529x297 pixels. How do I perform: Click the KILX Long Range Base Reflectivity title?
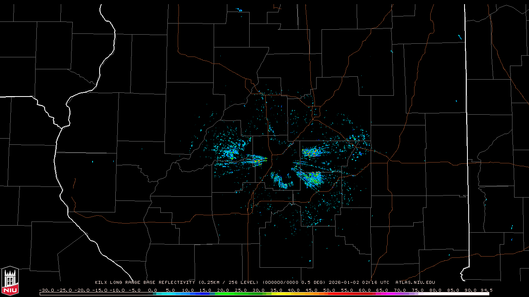coord(145,283)
